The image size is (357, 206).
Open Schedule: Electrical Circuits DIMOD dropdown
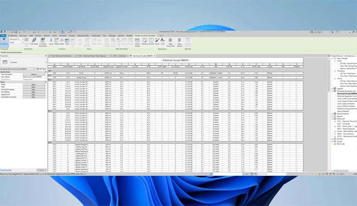[x=18, y=69]
